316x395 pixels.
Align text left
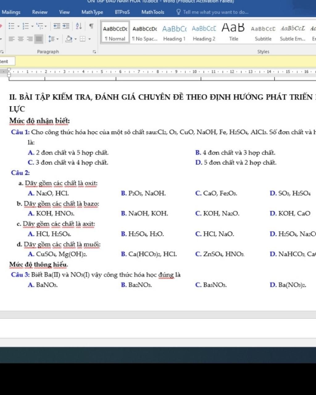click(12, 39)
